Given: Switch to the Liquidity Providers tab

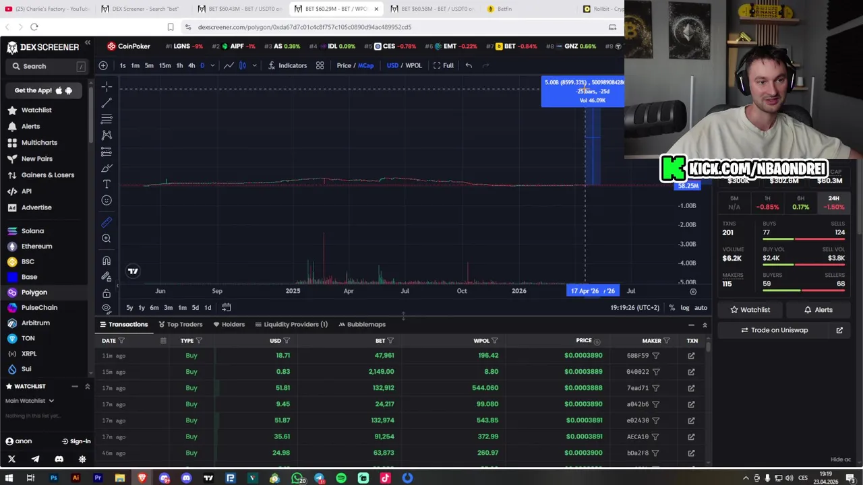Looking at the screenshot, I should tap(291, 324).
